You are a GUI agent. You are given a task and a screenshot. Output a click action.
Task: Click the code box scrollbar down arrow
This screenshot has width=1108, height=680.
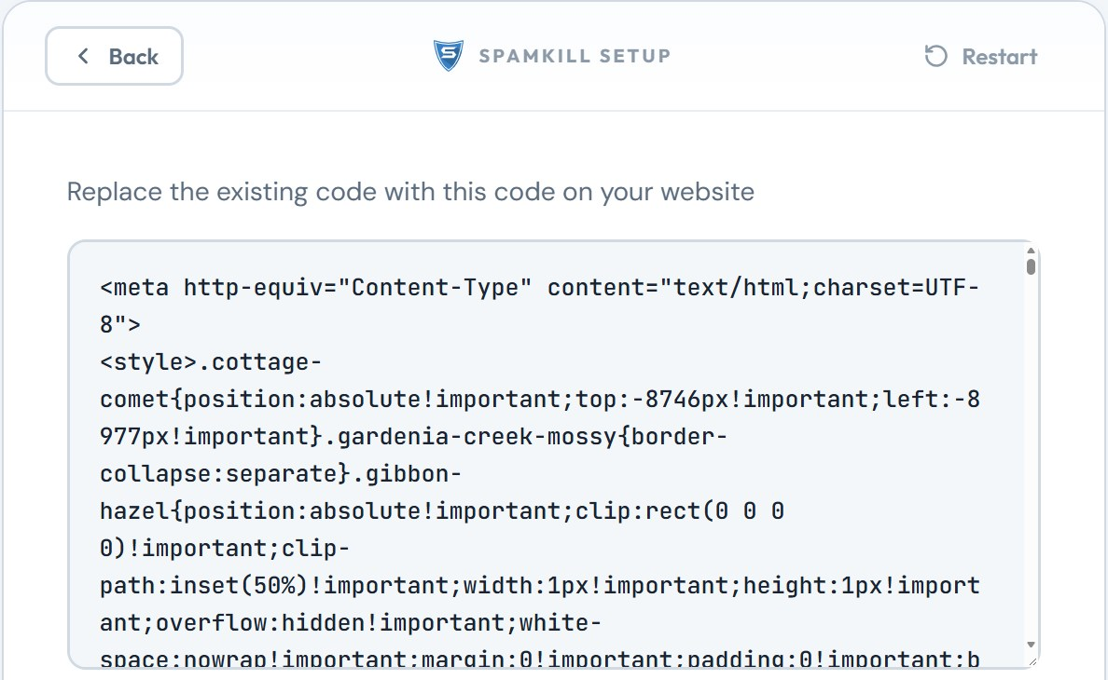click(1031, 645)
